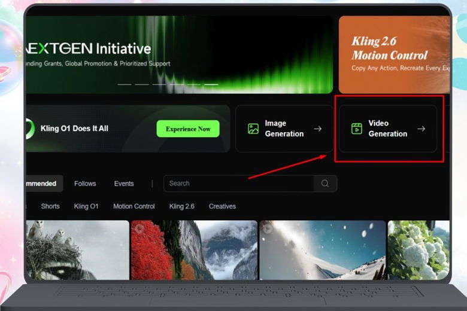Focus the Search input field
The image size is (467, 311).
point(239,184)
